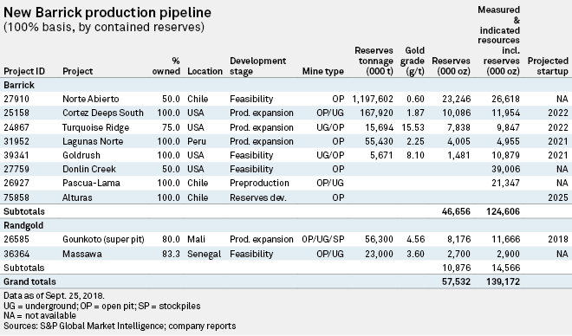This screenshot has height=336, width=572.
Task: Click the Goldrush gold grade 8.10
Action: [415, 155]
